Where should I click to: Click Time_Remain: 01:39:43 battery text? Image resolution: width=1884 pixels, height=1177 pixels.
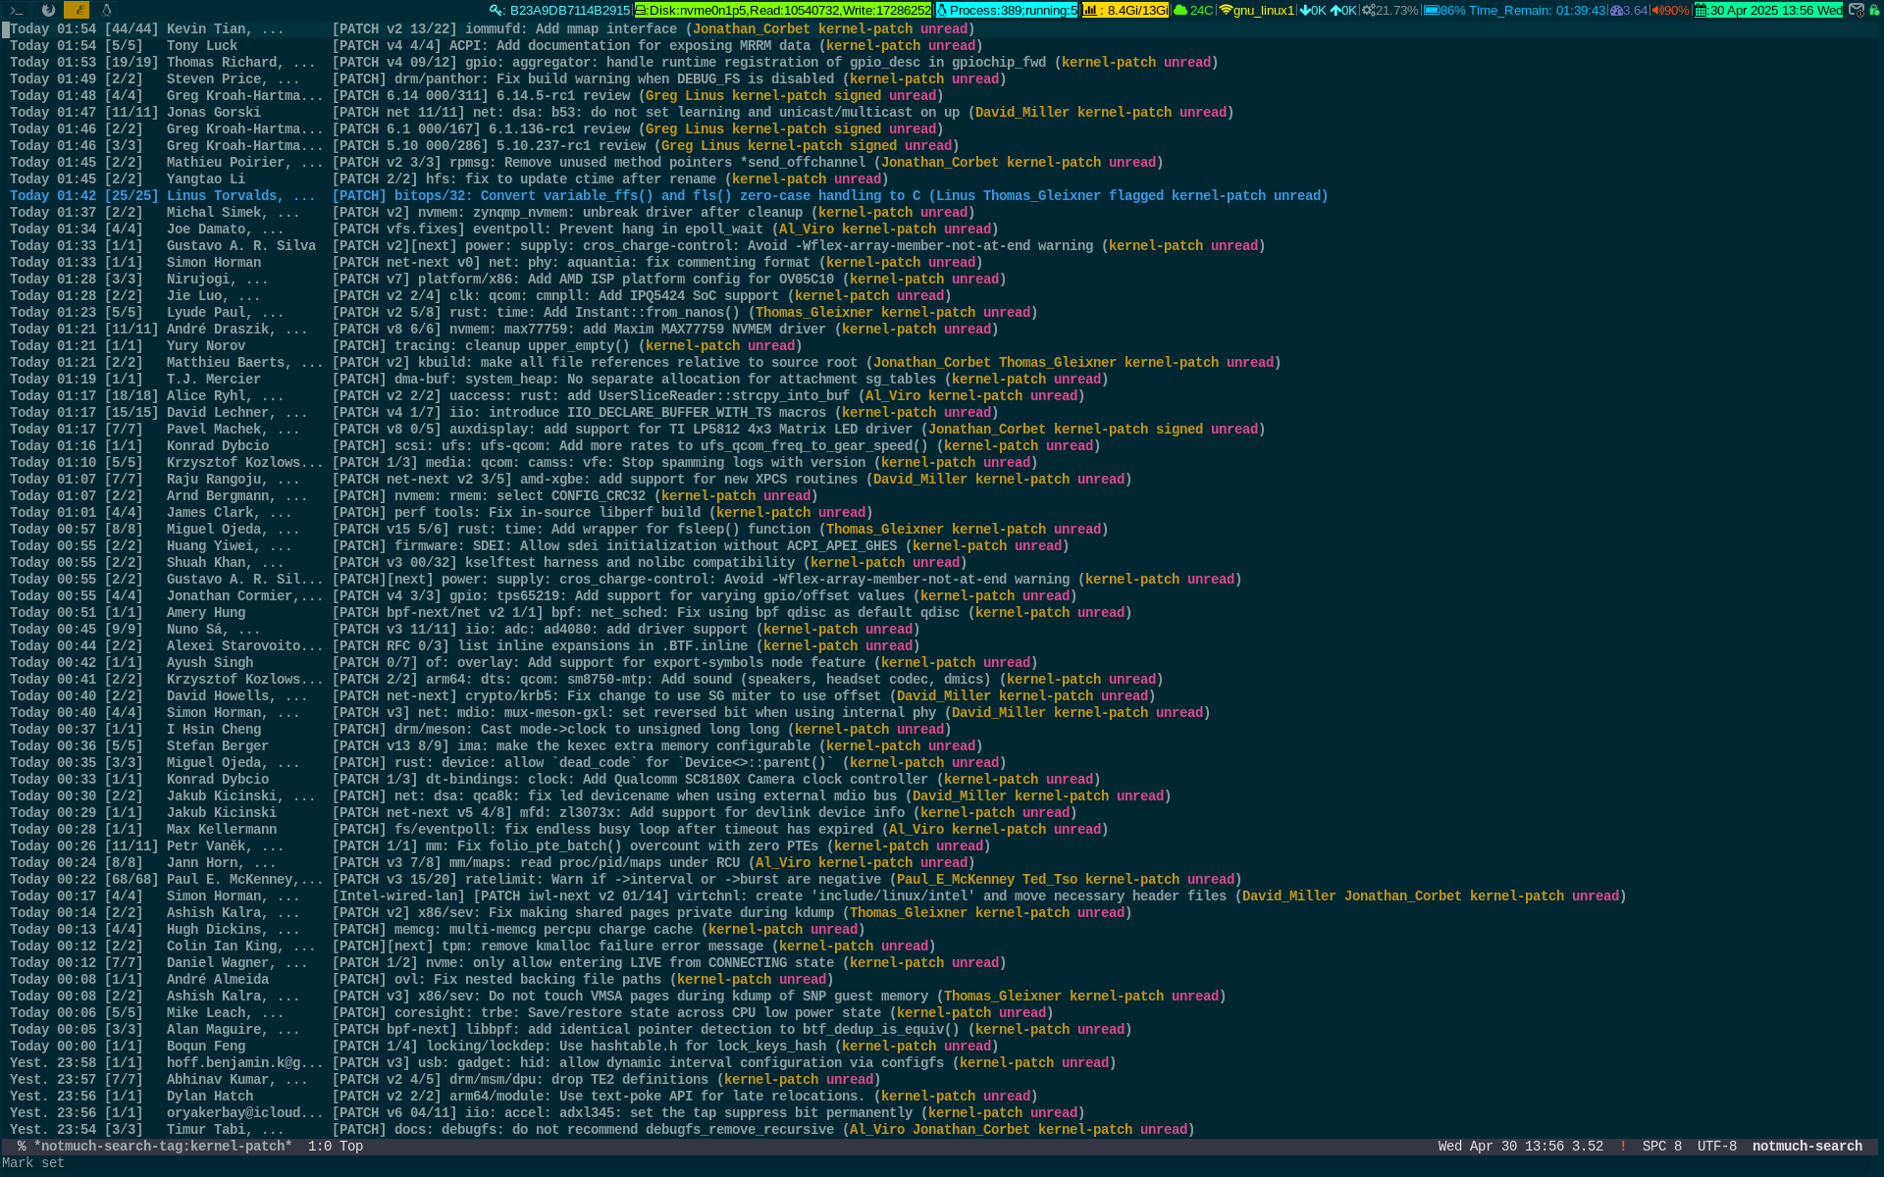(x=1537, y=10)
